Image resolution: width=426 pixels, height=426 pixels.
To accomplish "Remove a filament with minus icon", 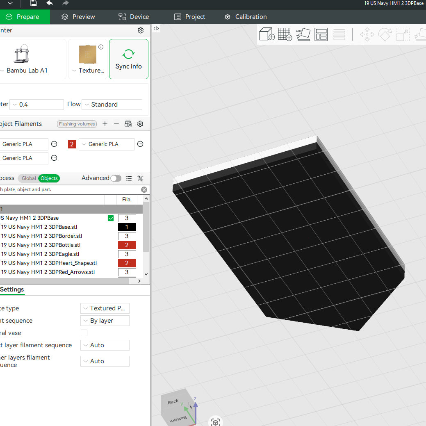I will click(116, 124).
